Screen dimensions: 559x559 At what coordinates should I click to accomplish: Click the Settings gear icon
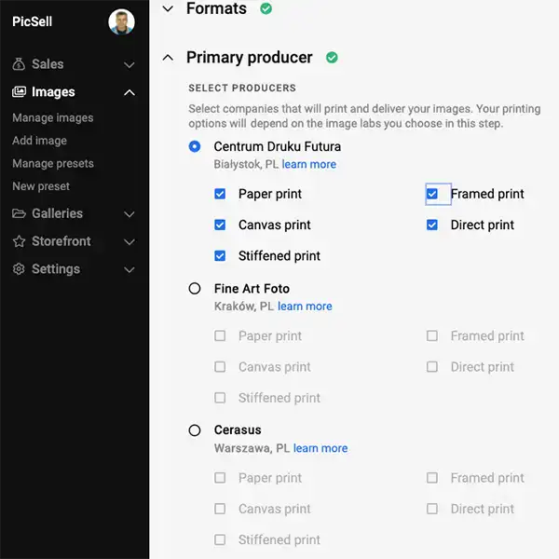(x=19, y=269)
